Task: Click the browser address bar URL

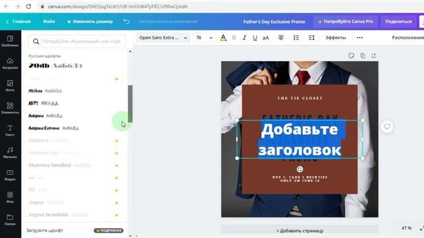Action: tap(117, 6)
